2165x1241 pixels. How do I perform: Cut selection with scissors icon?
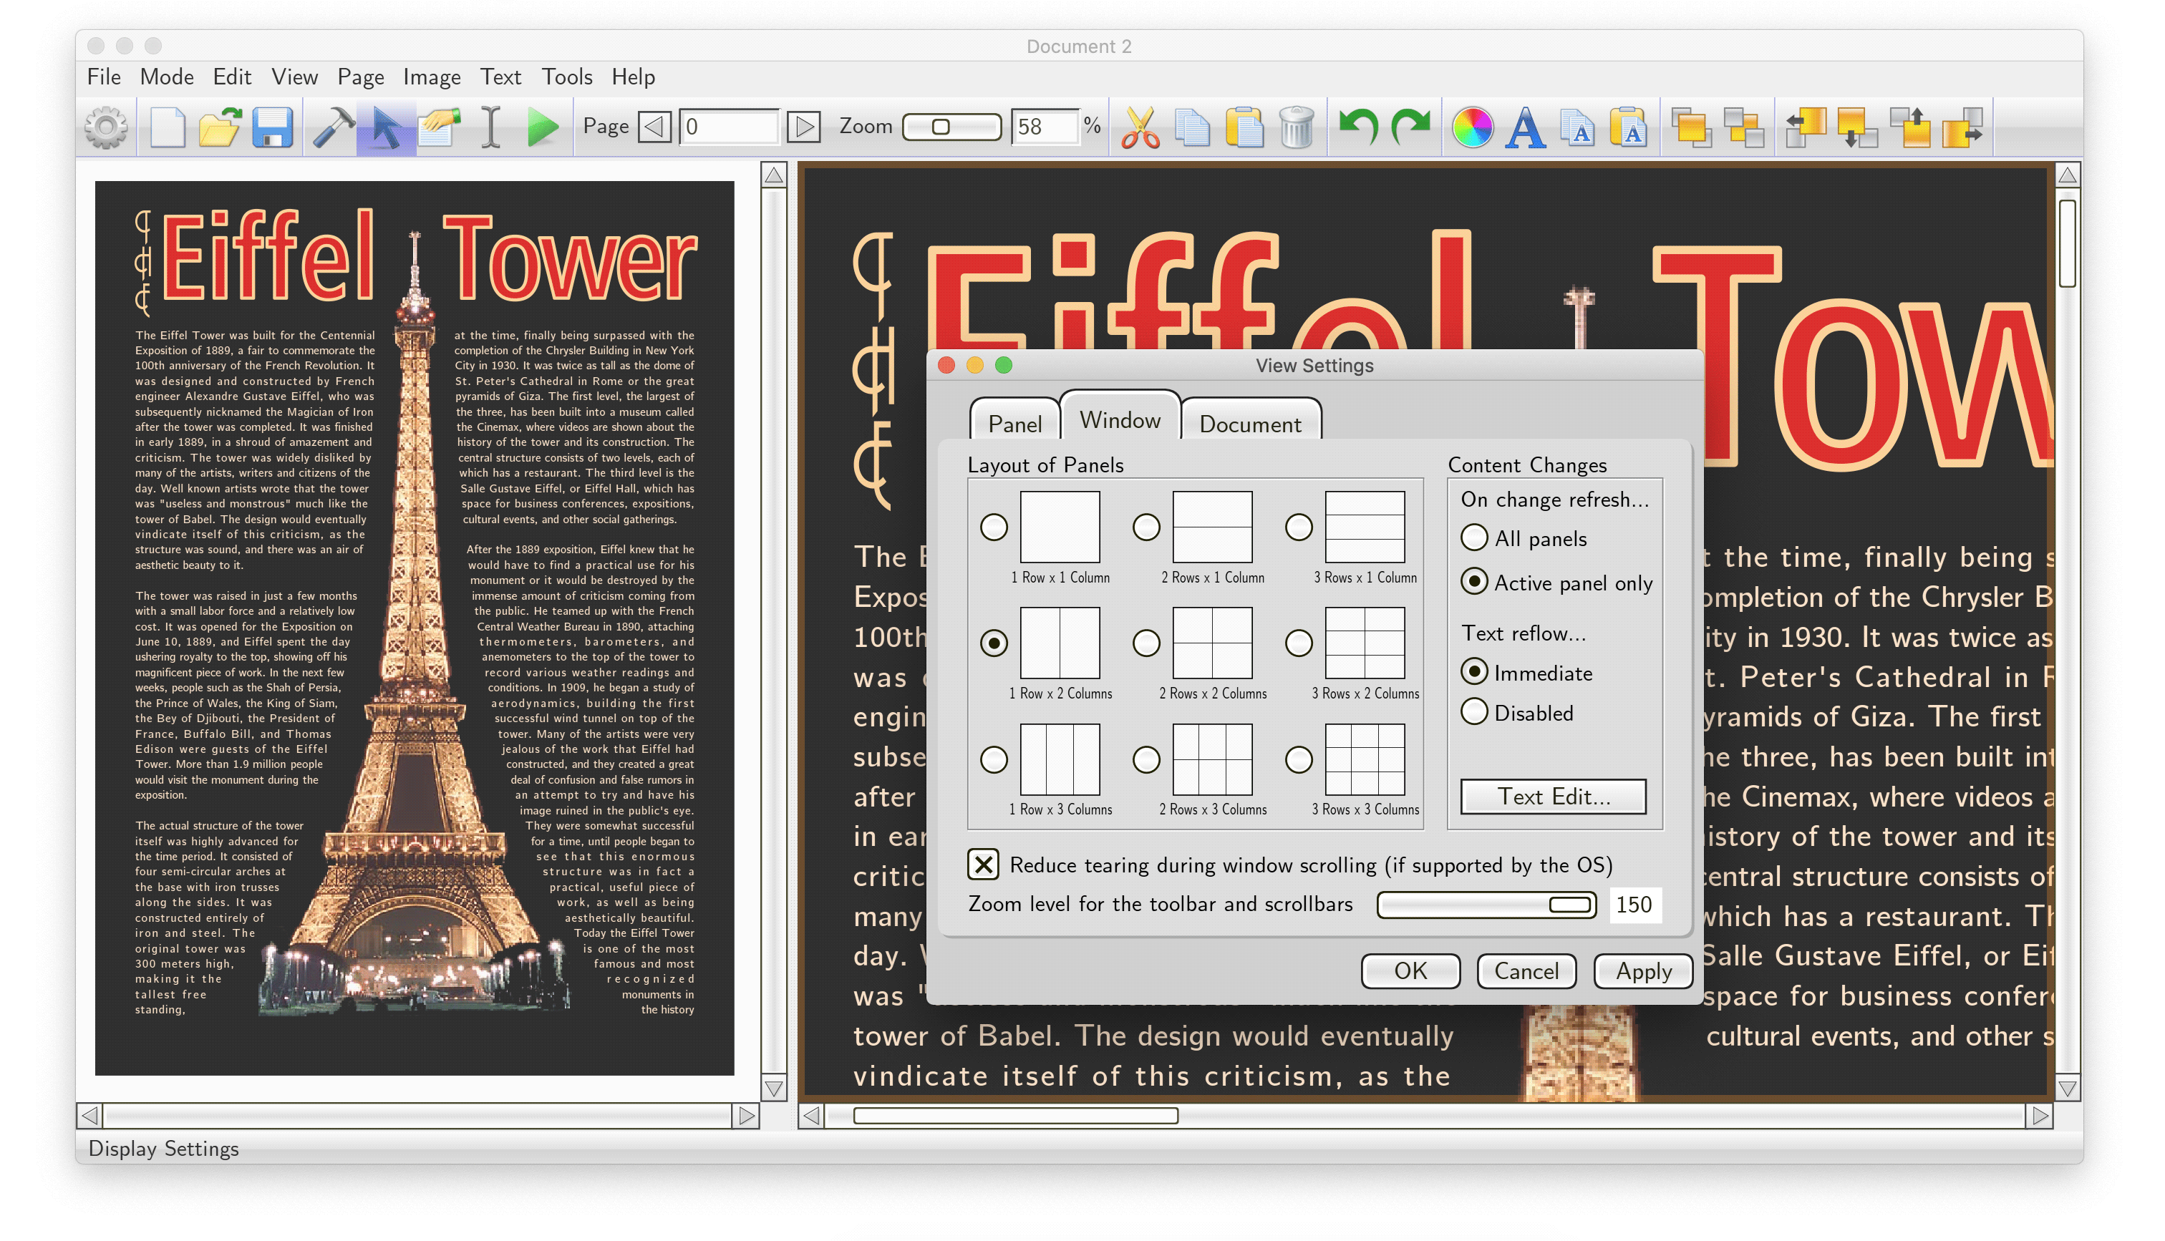point(1140,128)
